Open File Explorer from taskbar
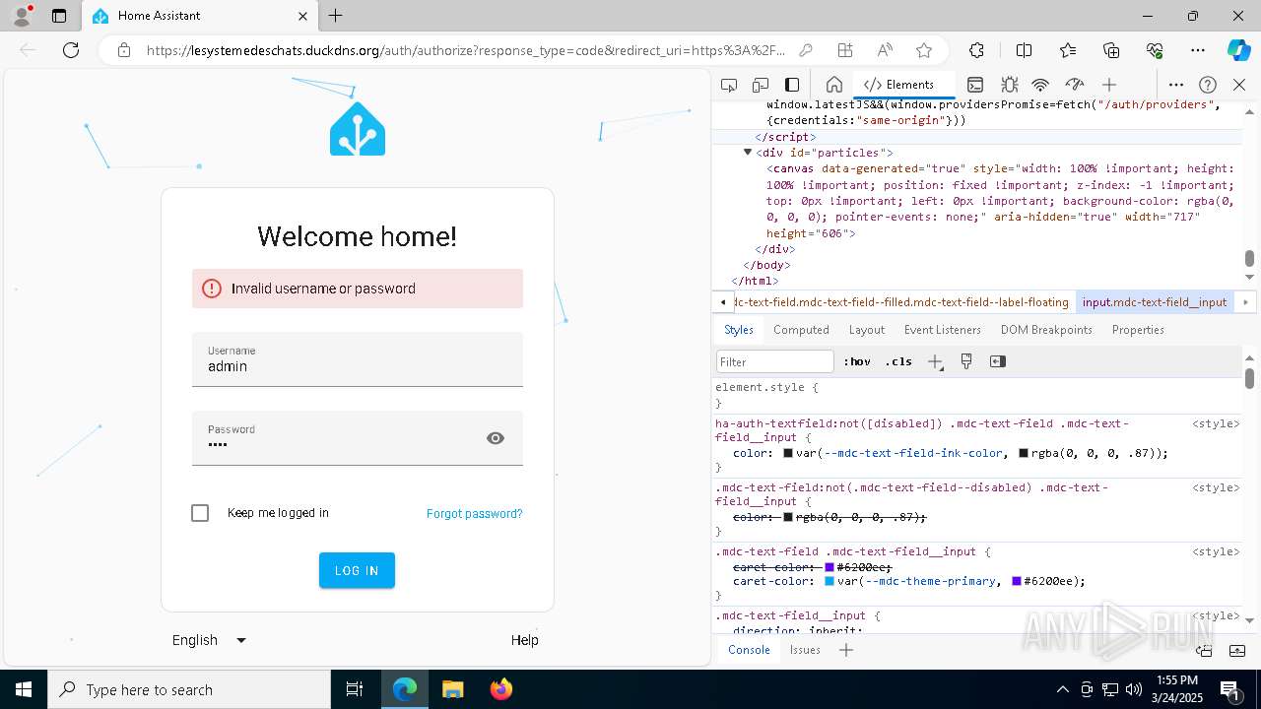 [452, 689]
